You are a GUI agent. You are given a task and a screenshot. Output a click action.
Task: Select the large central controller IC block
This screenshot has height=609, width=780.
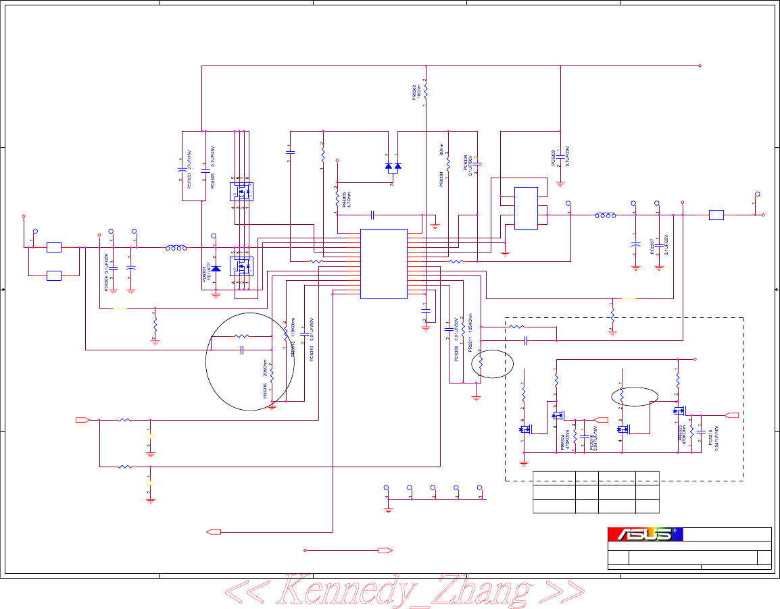(x=383, y=264)
